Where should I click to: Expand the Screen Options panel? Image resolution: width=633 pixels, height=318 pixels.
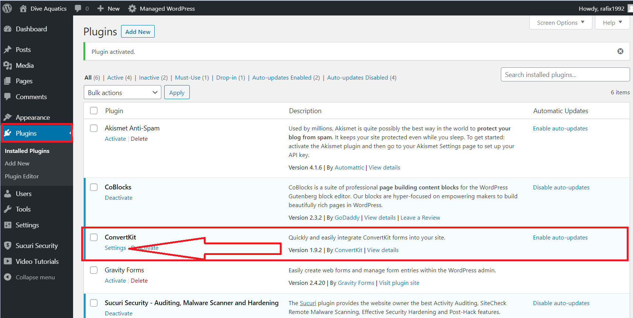coord(561,22)
